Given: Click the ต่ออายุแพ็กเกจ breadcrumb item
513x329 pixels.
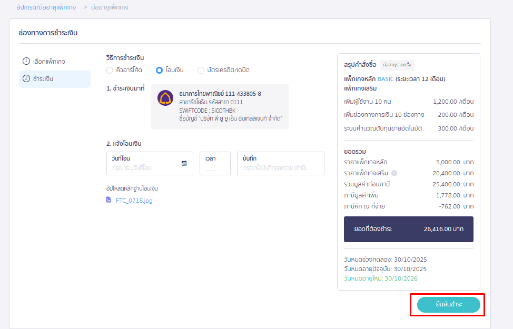Looking at the screenshot, I should 110,7.
